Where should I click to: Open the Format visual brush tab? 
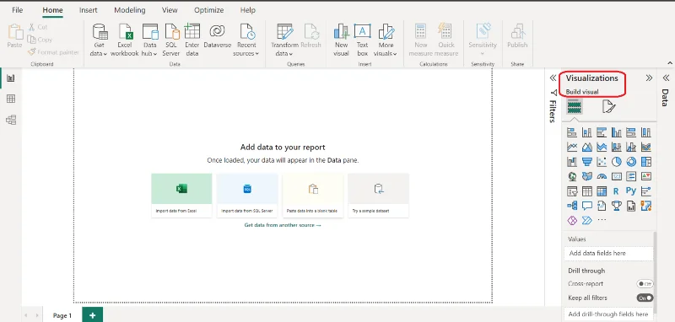(x=608, y=106)
